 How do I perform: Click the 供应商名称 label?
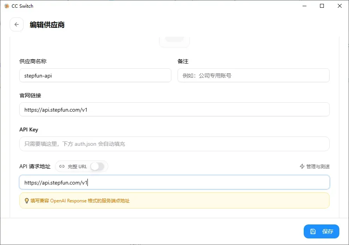33,61
